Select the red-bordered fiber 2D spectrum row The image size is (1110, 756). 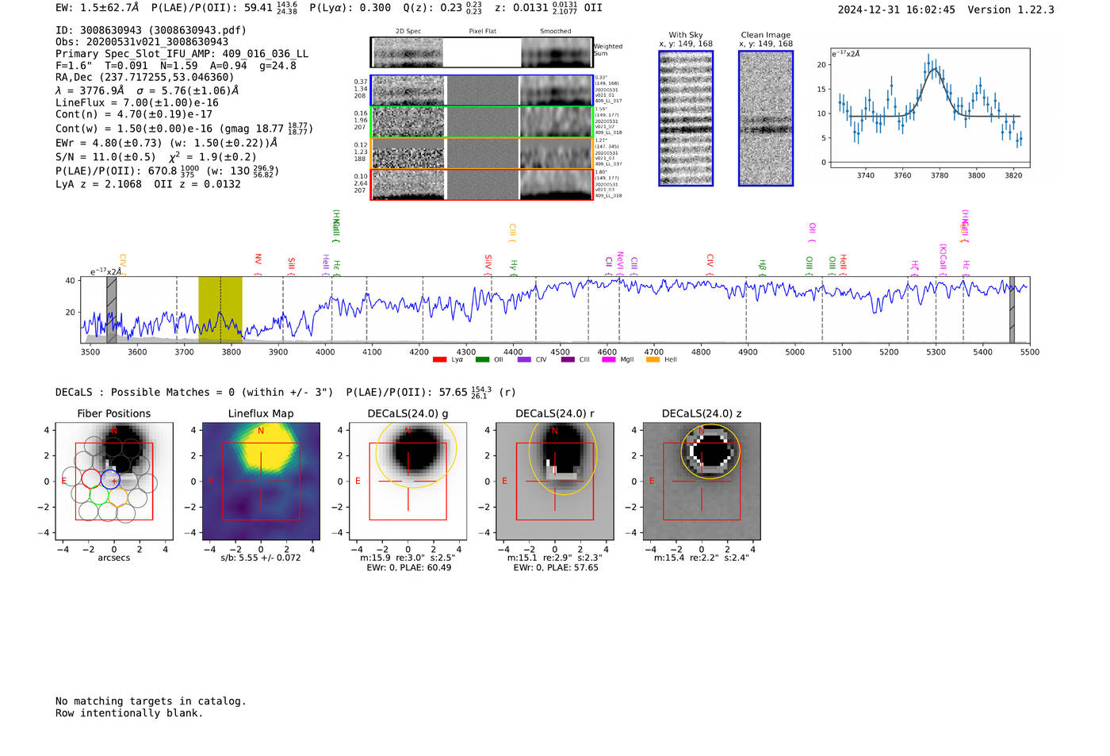[482, 184]
